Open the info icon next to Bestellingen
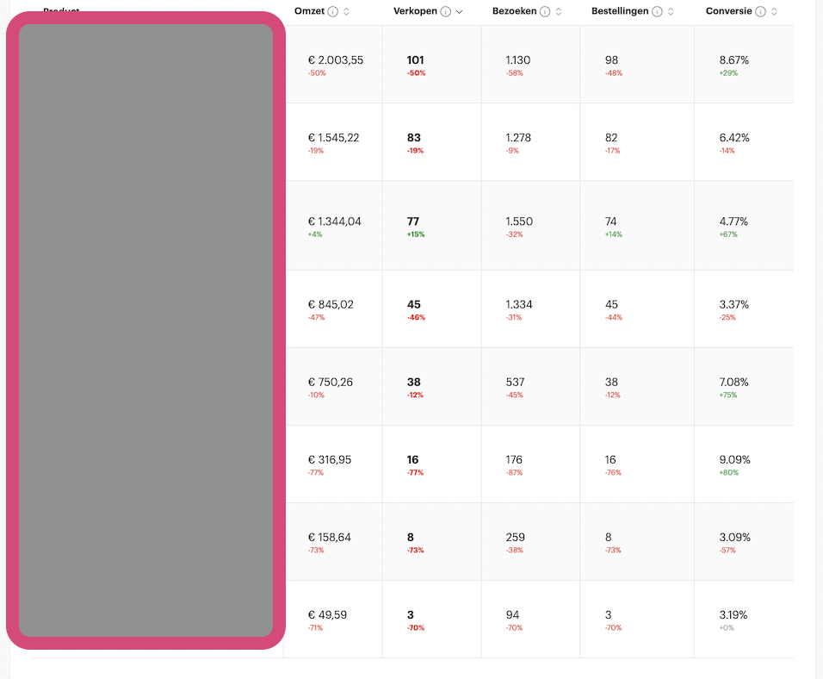 pyautogui.click(x=657, y=11)
